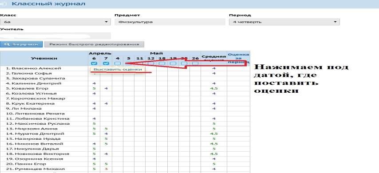Uncheck the checkbox under April 7
The image size is (379, 173).
pyautogui.click(x=106, y=63)
